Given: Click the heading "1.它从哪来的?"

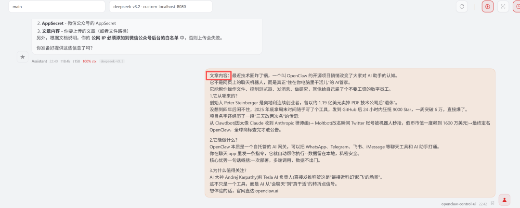Looking at the screenshot, I should tap(223, 96).
